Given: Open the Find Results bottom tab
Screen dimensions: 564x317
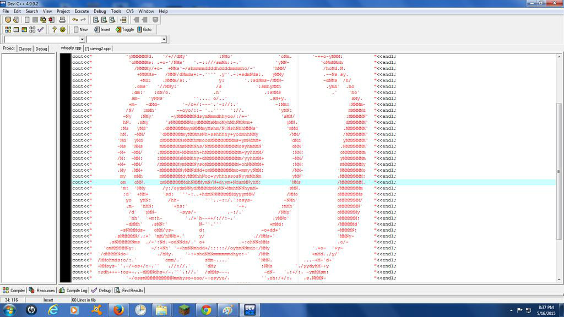Looking at the screenshot, I should 129,291.
